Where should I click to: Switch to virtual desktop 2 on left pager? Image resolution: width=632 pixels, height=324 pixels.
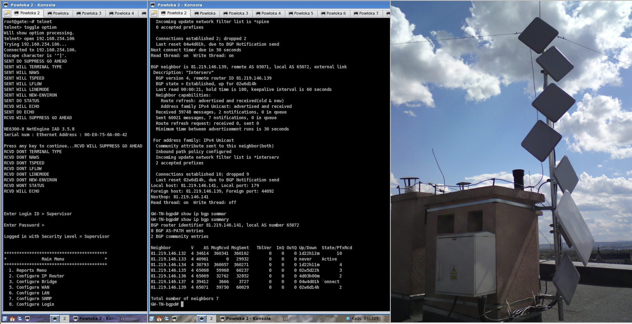pos(64,319)
